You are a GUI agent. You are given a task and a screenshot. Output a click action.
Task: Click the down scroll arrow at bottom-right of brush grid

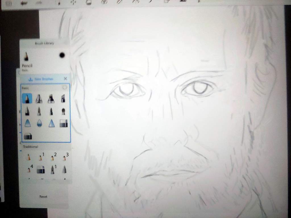(x=65, y=179)
